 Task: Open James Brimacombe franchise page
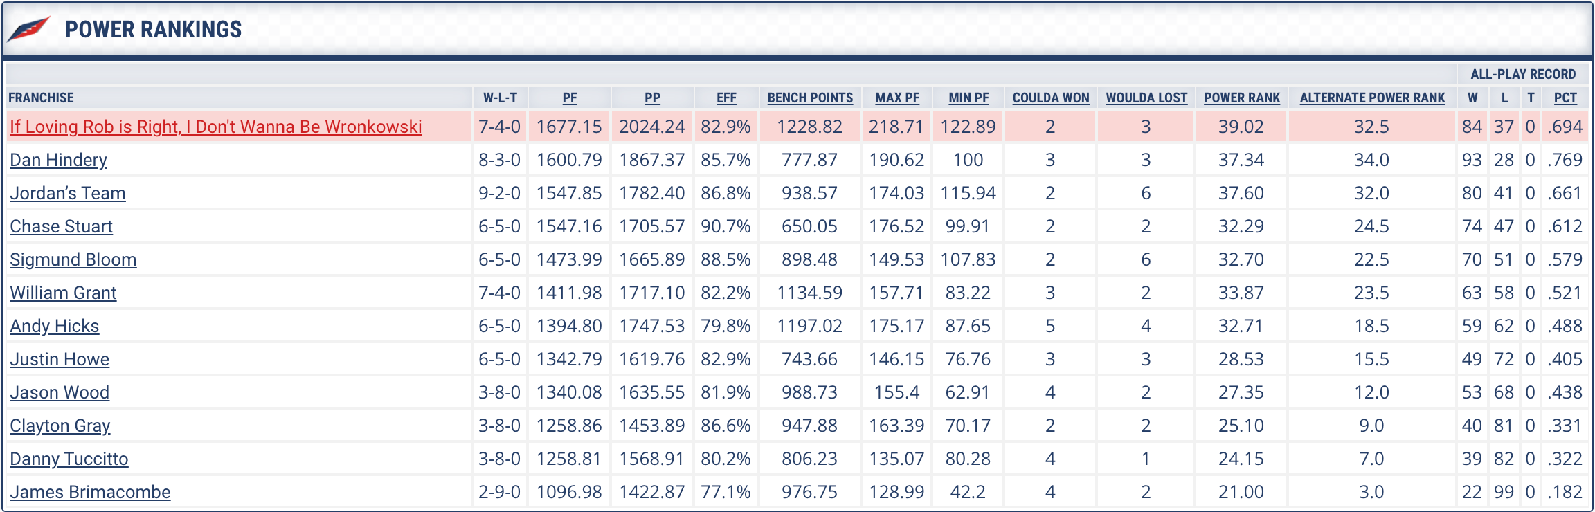point(90,492)
